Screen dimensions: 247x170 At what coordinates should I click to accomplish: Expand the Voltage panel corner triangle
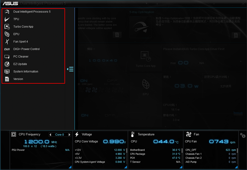coord(126,167)
